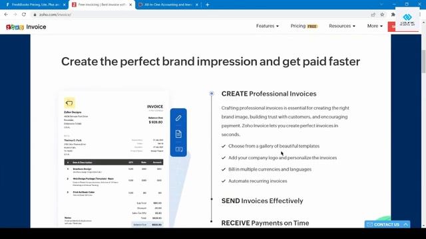Click the browser forward arrow

(x=15, y=15)
